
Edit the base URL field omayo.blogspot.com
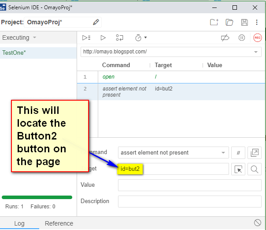[x=171, y=52]
